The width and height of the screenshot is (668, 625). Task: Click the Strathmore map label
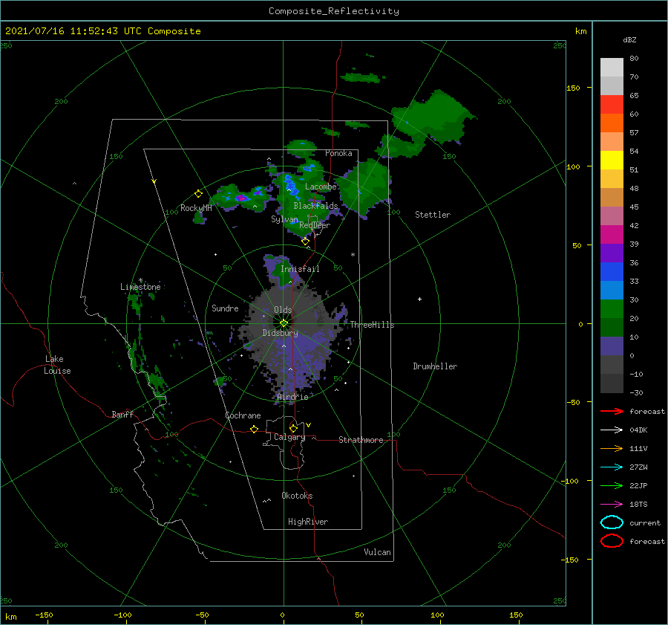[x=361, y=440]
